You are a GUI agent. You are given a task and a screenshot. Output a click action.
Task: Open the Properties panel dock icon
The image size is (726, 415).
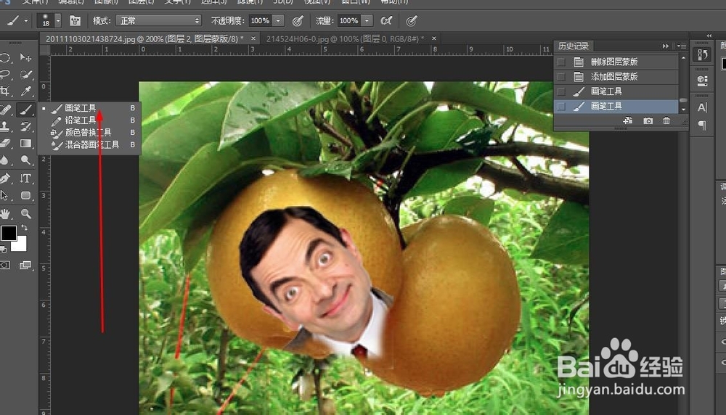pyautogui.click(x=702, y=81)
